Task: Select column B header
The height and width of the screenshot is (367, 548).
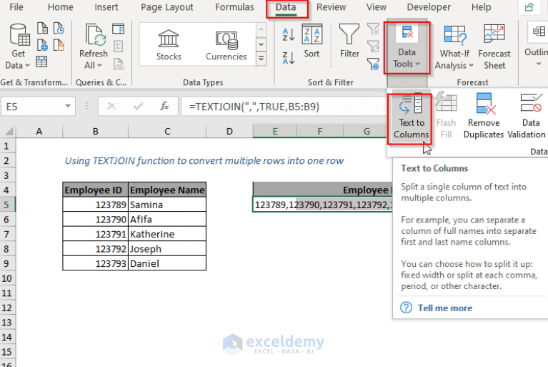Action: tap(96, 131)
